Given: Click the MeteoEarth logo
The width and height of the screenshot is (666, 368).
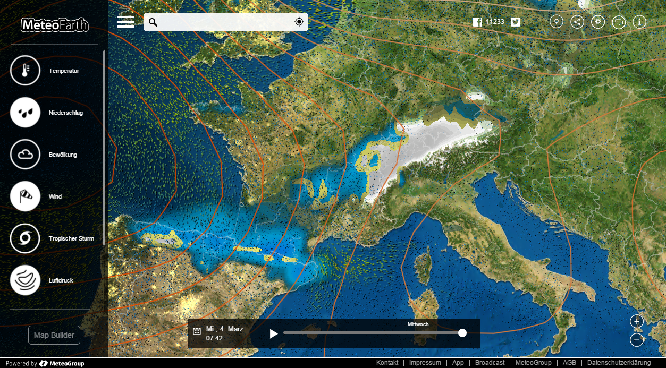Looking at the screenshot, I should coord(54,25).
